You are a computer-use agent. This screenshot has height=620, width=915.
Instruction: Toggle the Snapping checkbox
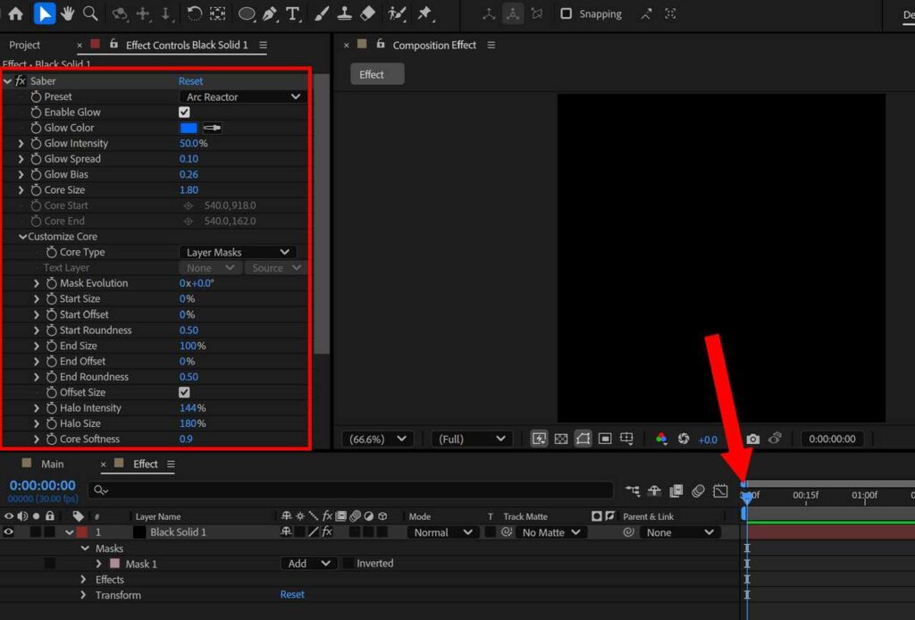tap(566, 14)
